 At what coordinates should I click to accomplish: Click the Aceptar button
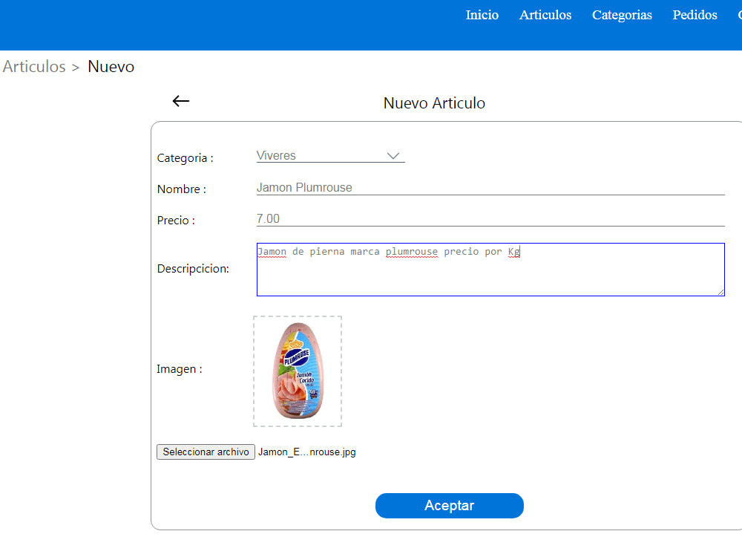coord(449,505)
